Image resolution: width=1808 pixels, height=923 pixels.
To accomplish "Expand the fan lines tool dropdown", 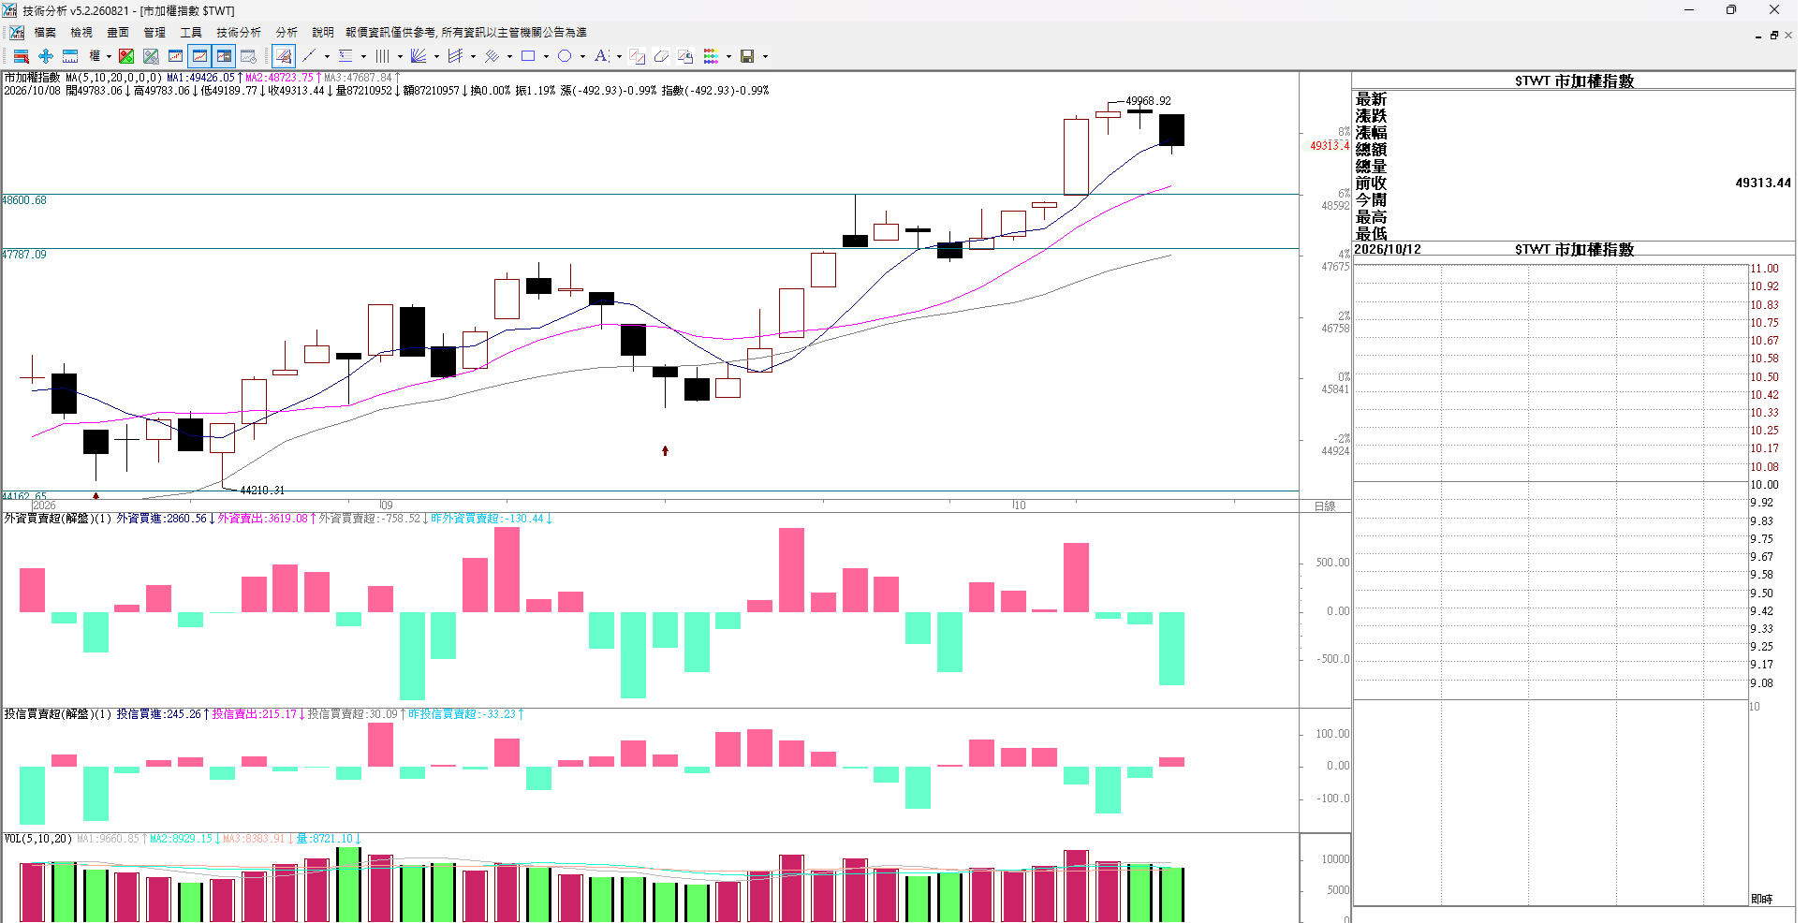I will coord(436,56).
